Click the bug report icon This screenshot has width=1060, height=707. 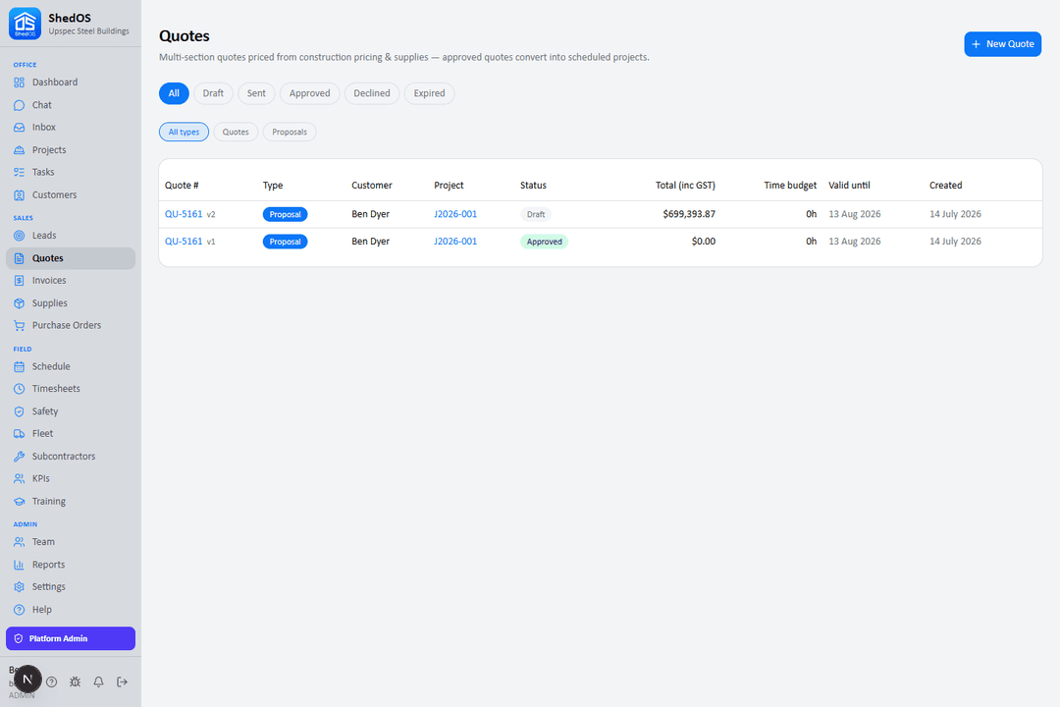[x=75, y=682]
